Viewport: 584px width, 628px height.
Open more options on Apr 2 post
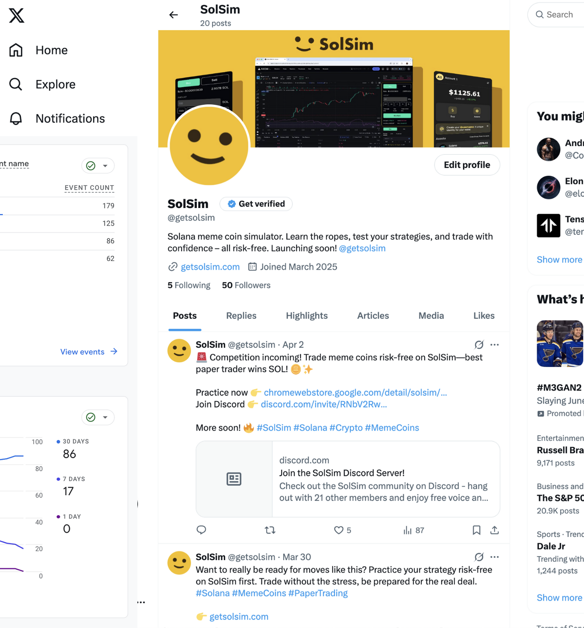pyautogui.click(x=494, y=345)
